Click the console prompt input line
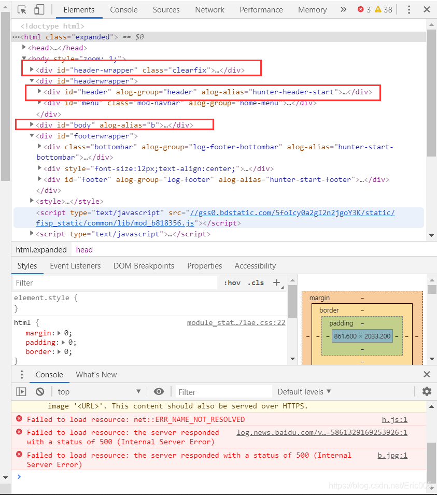 (219, 477)
